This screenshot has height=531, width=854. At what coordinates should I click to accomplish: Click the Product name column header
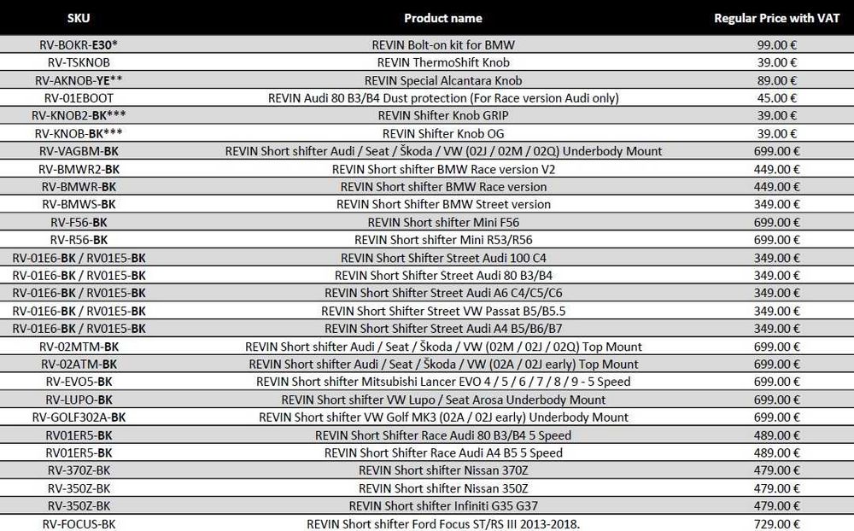(x=442, y=18)
